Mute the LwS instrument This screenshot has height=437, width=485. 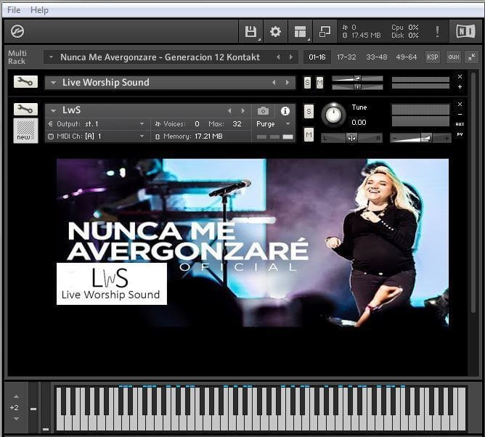309,134
